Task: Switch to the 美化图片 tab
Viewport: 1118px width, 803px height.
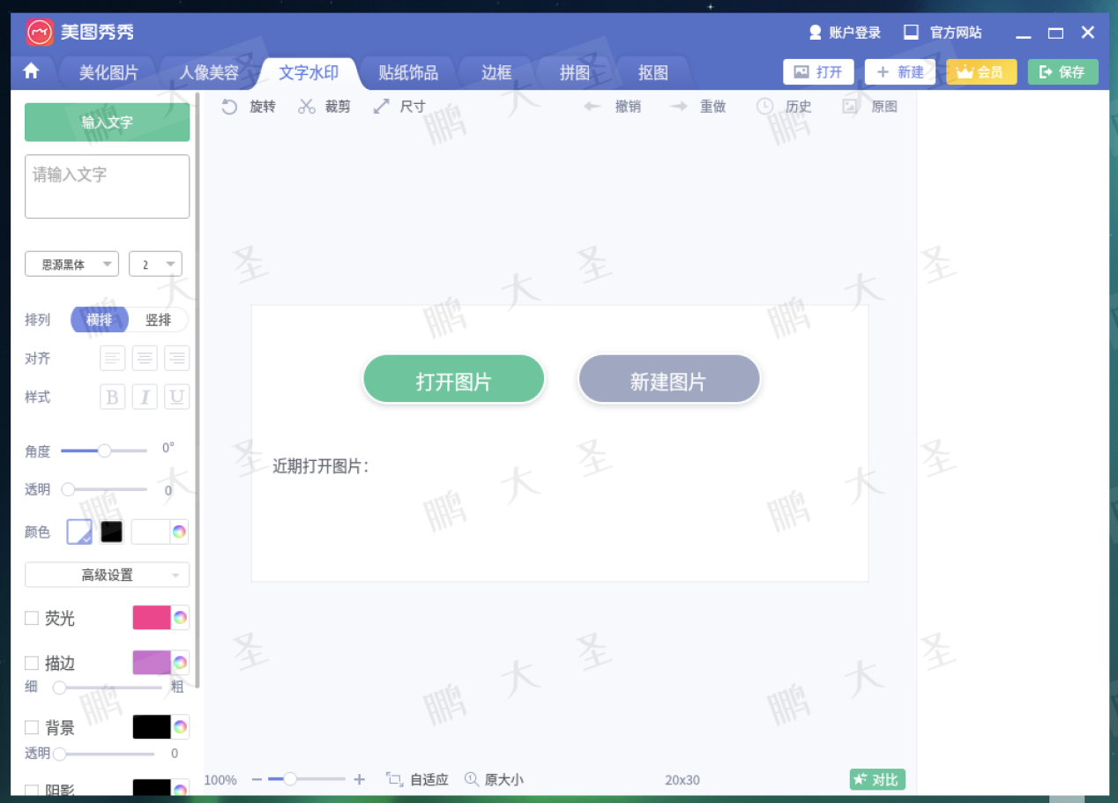Action: click(x=108, y=73)
